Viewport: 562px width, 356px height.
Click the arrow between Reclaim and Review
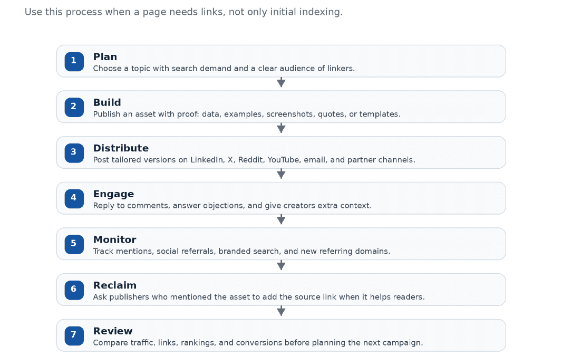(x=282, y=311)
